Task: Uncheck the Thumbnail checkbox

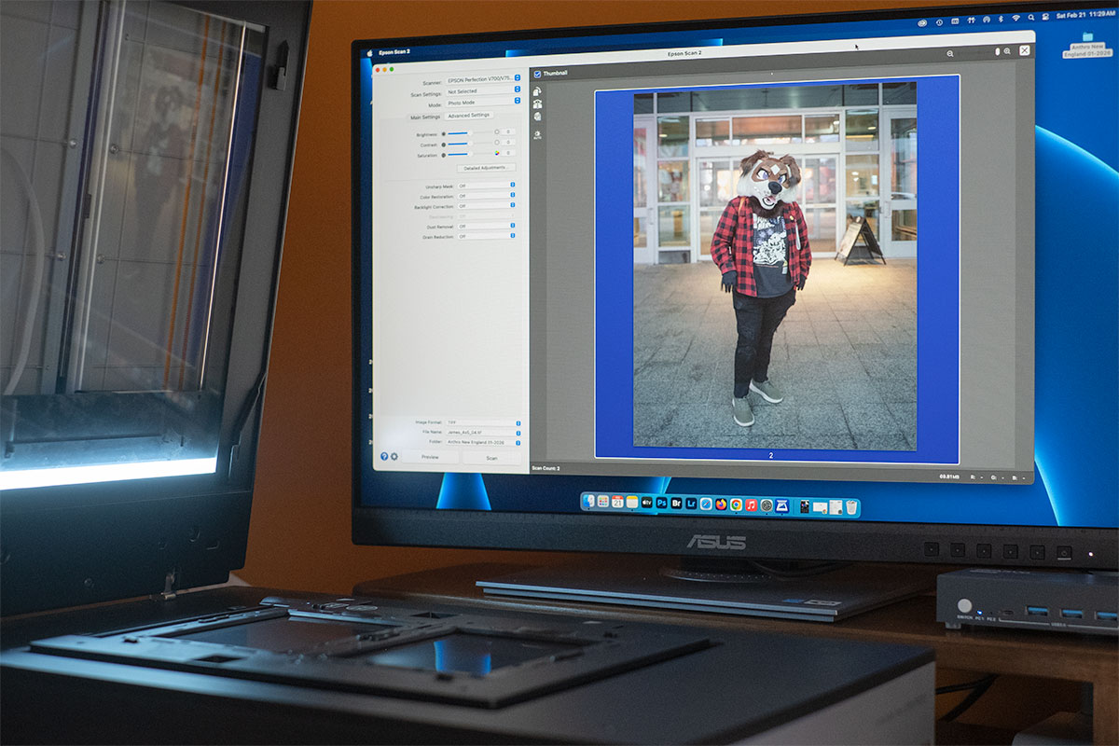Action: point(536,73)
